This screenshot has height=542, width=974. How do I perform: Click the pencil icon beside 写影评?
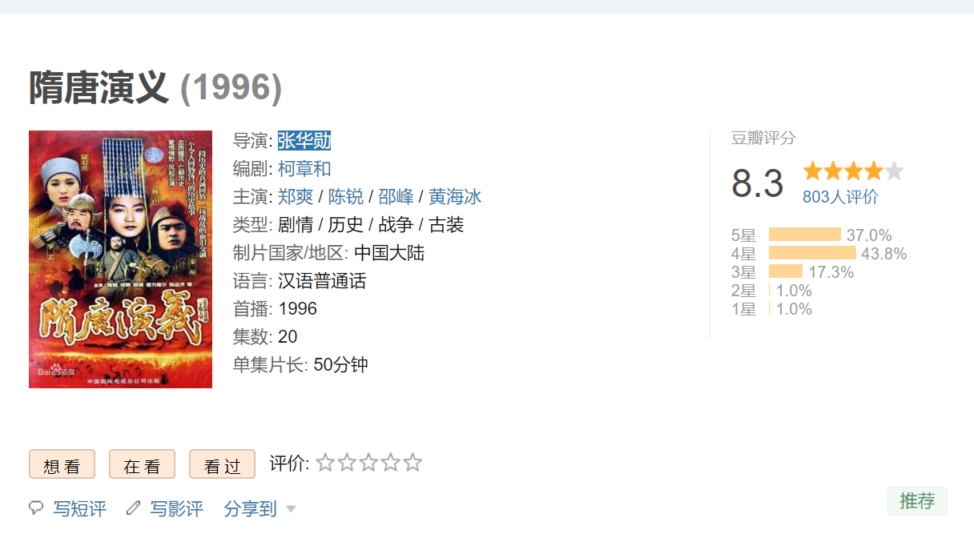click(x=134, y=508)
